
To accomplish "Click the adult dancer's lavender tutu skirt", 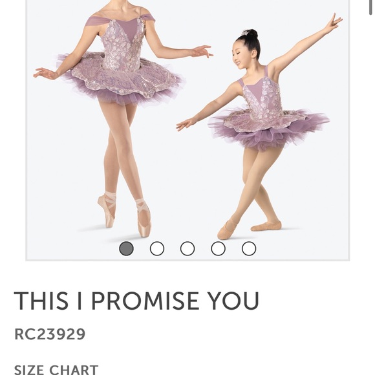I will [x=120, y=80].
